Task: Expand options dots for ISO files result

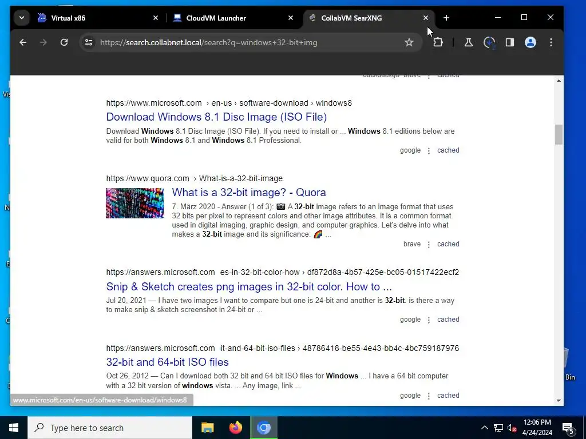Action: point(429,396)
